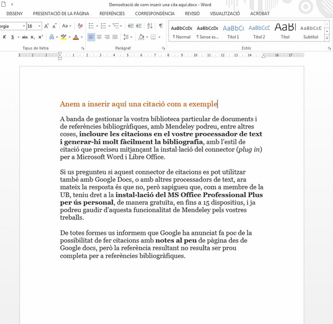
Task: Expand the line spacing dropdown
Action: coord(127,37)
